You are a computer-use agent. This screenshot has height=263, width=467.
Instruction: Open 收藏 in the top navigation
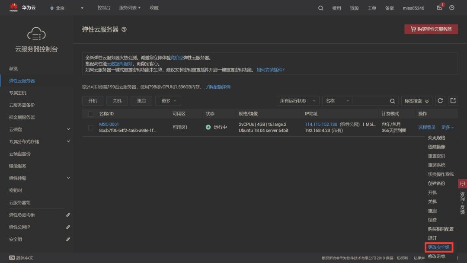coord(154,8)
